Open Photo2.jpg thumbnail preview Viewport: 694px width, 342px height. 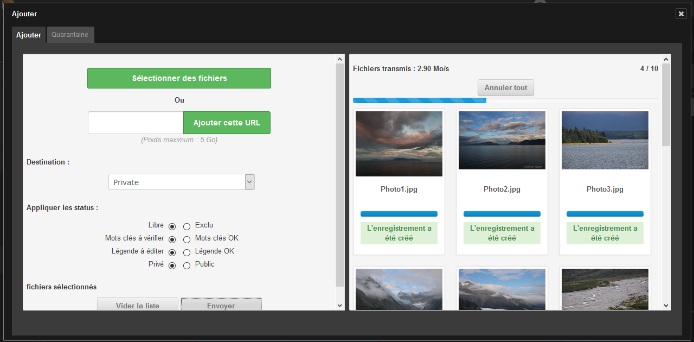point(502,141)
